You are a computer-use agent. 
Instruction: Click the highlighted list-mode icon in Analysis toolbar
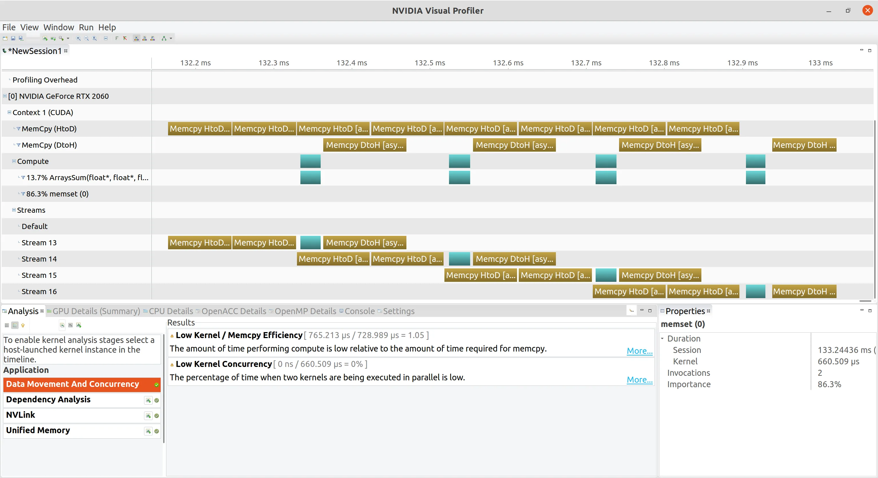click(15, 325)
